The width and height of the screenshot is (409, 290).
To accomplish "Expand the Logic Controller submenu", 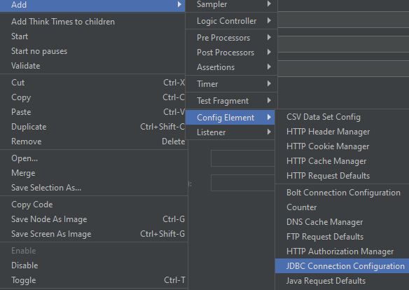I will pos(231,21).
